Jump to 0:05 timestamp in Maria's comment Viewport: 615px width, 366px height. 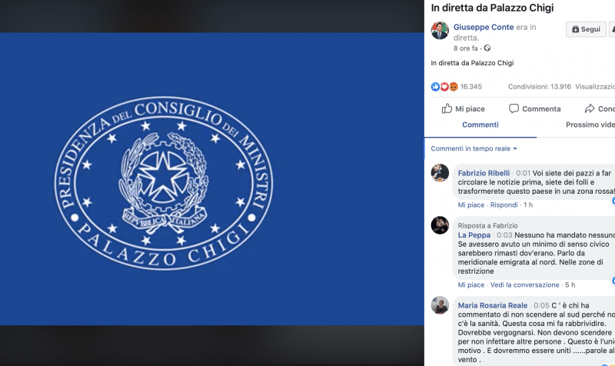tap(541, 305)
